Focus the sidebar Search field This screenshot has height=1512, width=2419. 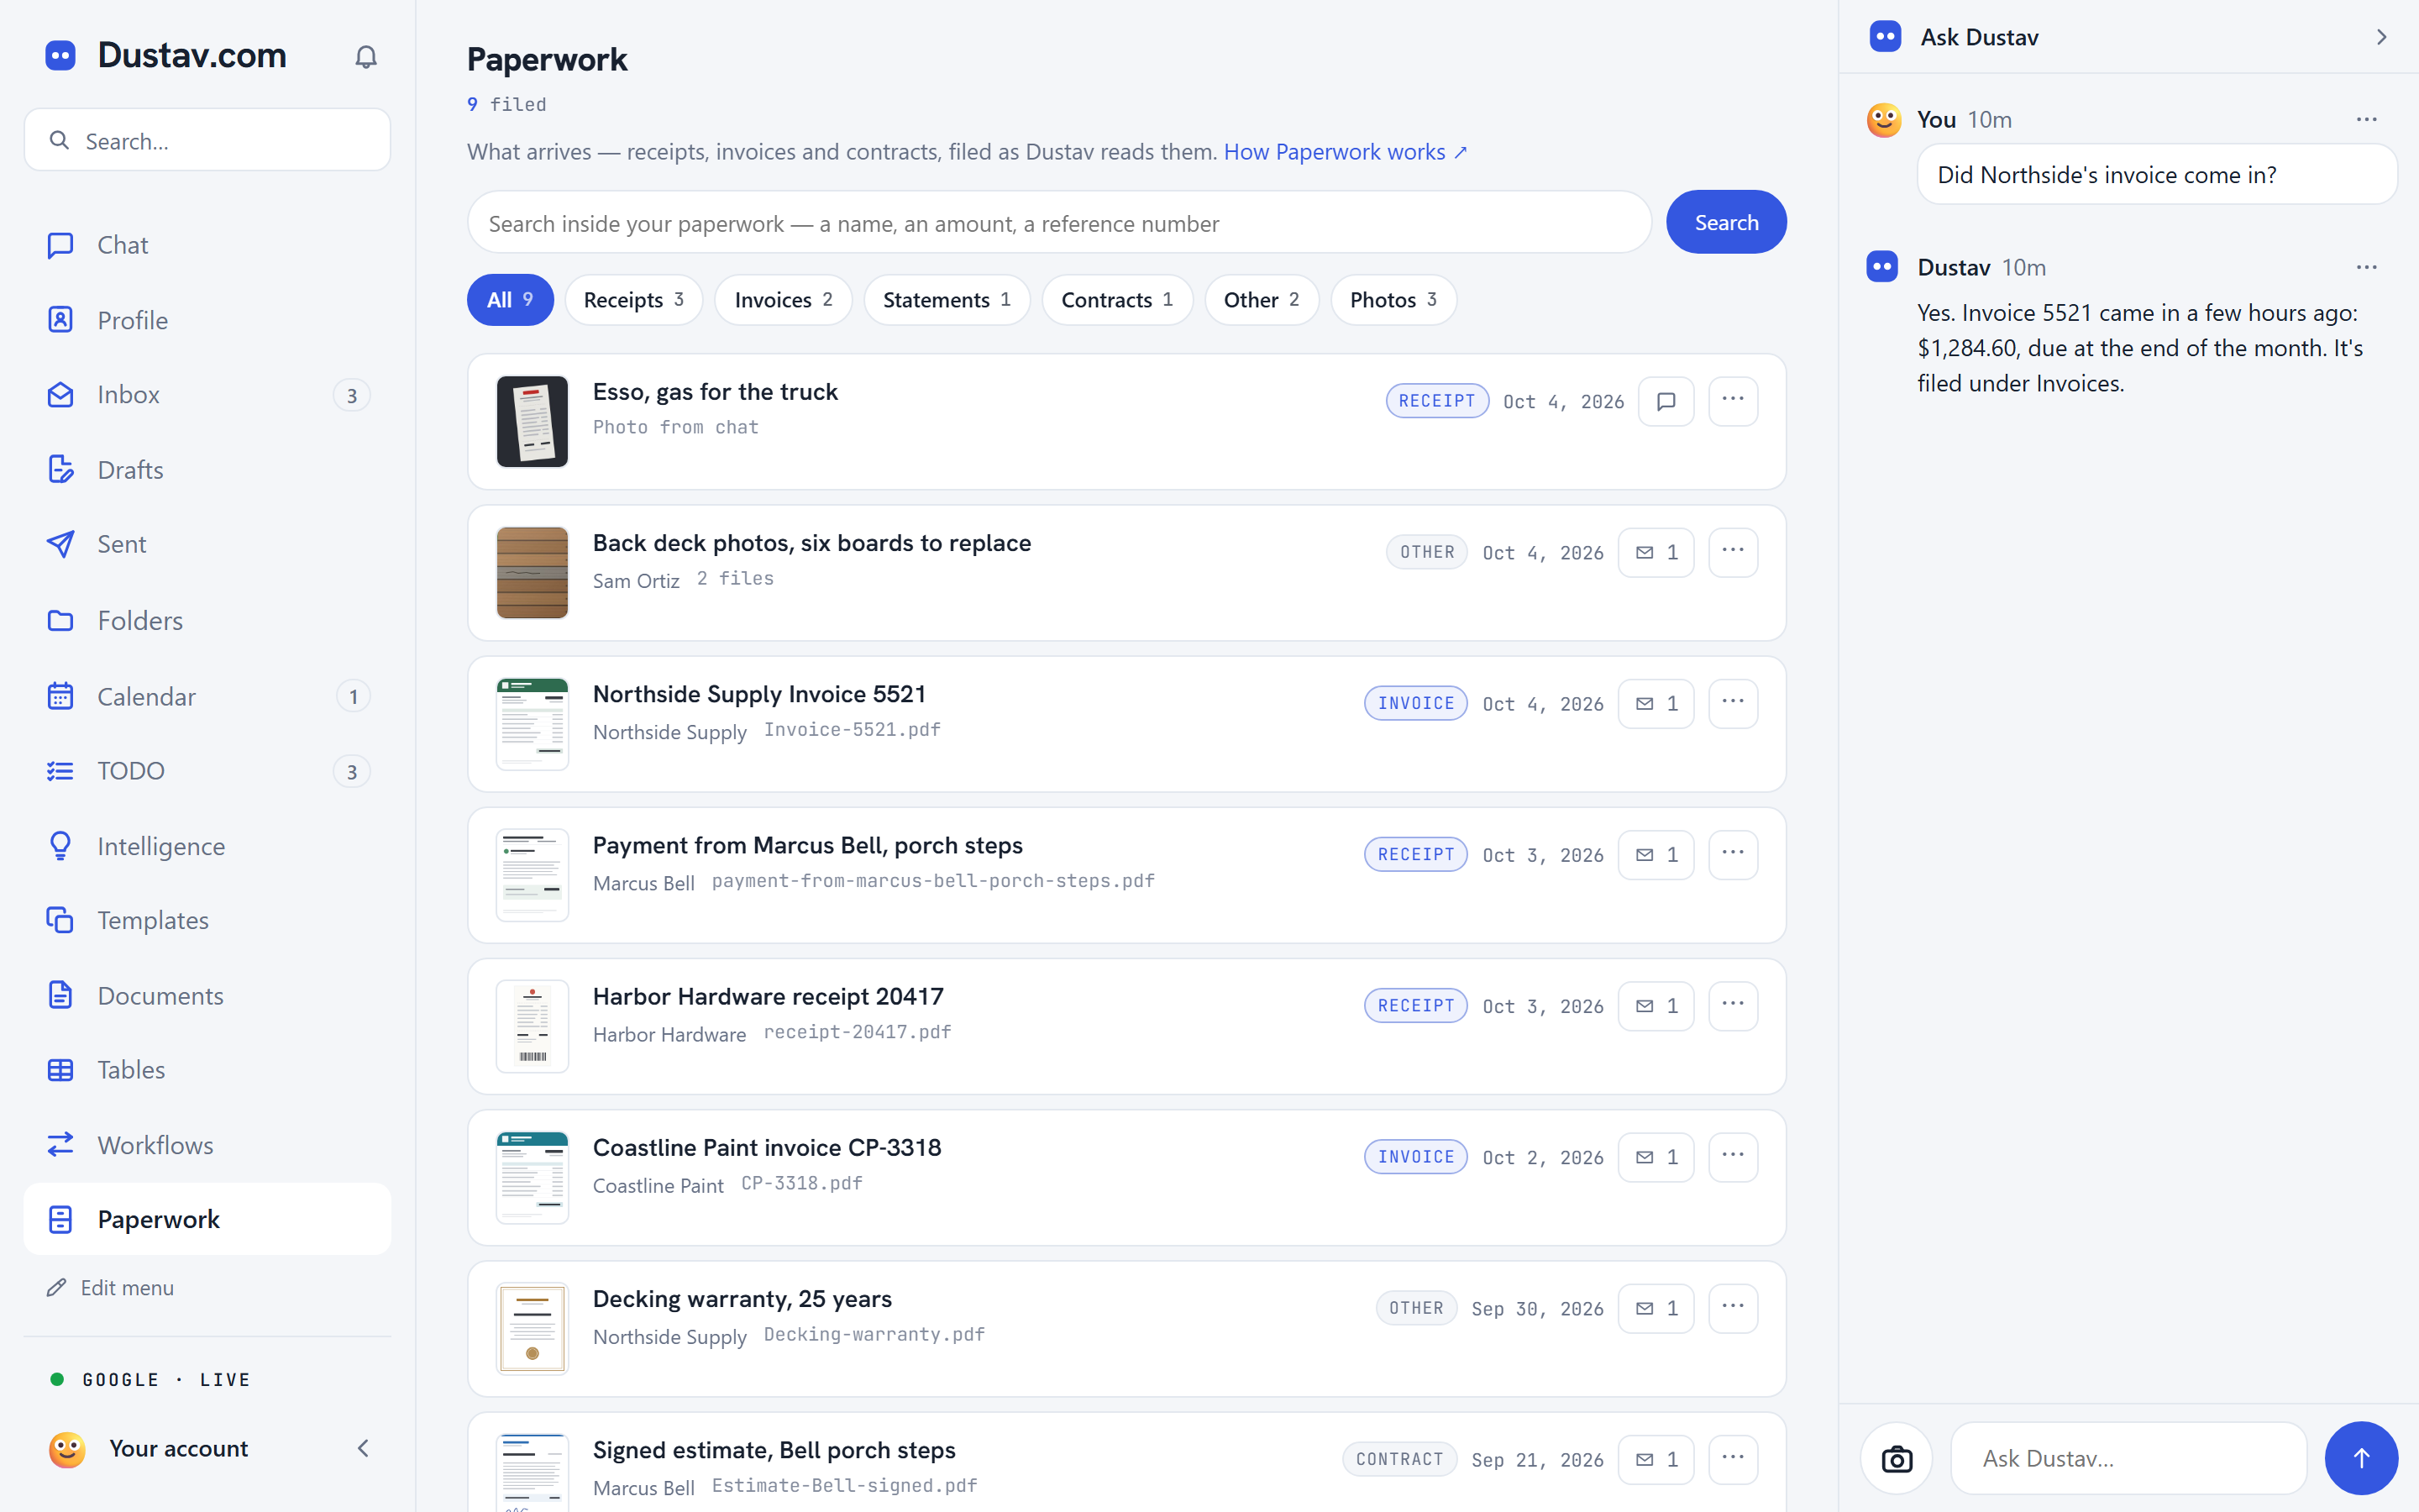tap(207, 140)
